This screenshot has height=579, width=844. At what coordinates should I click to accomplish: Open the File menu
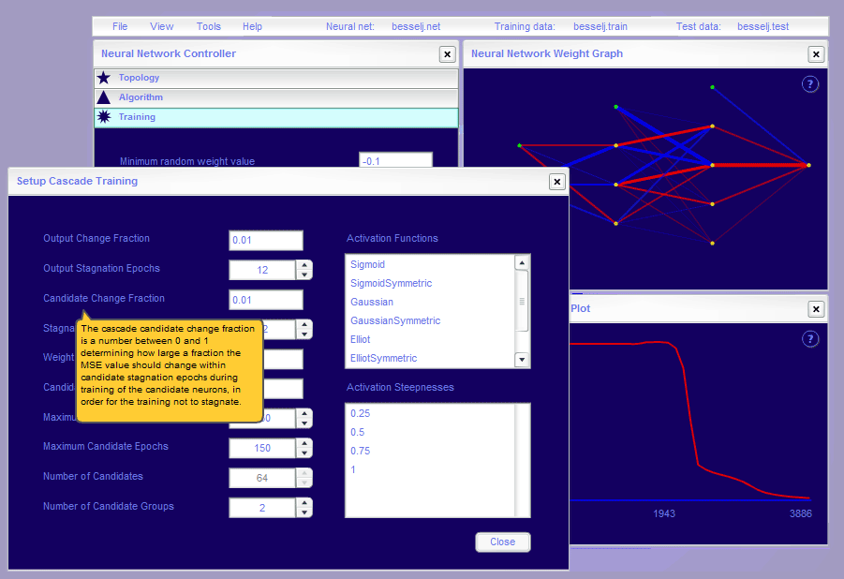tap(120, 26)
